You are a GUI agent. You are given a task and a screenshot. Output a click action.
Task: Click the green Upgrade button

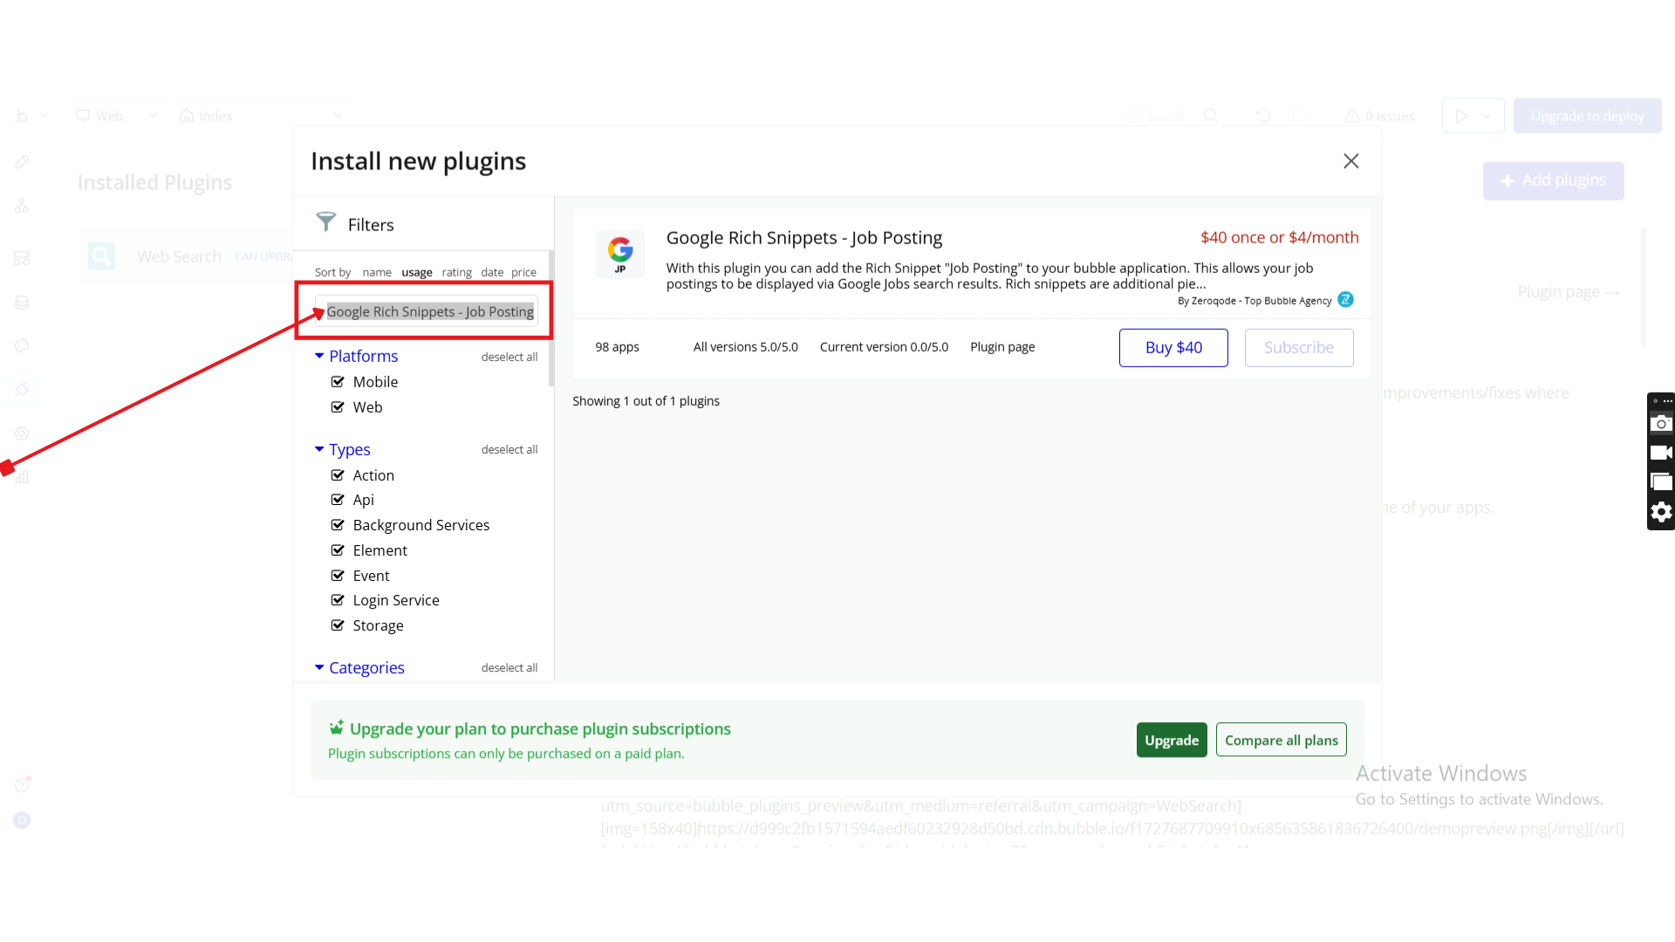[1171, 741]
